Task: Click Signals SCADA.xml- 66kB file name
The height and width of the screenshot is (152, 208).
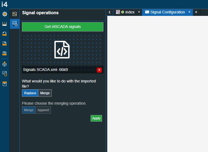Action: click(45, 70)
